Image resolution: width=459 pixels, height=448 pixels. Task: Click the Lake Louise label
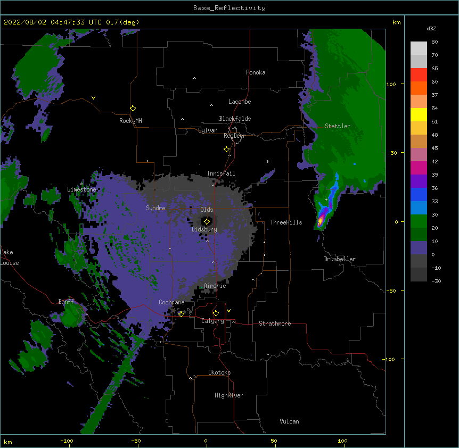pos(9,258)
